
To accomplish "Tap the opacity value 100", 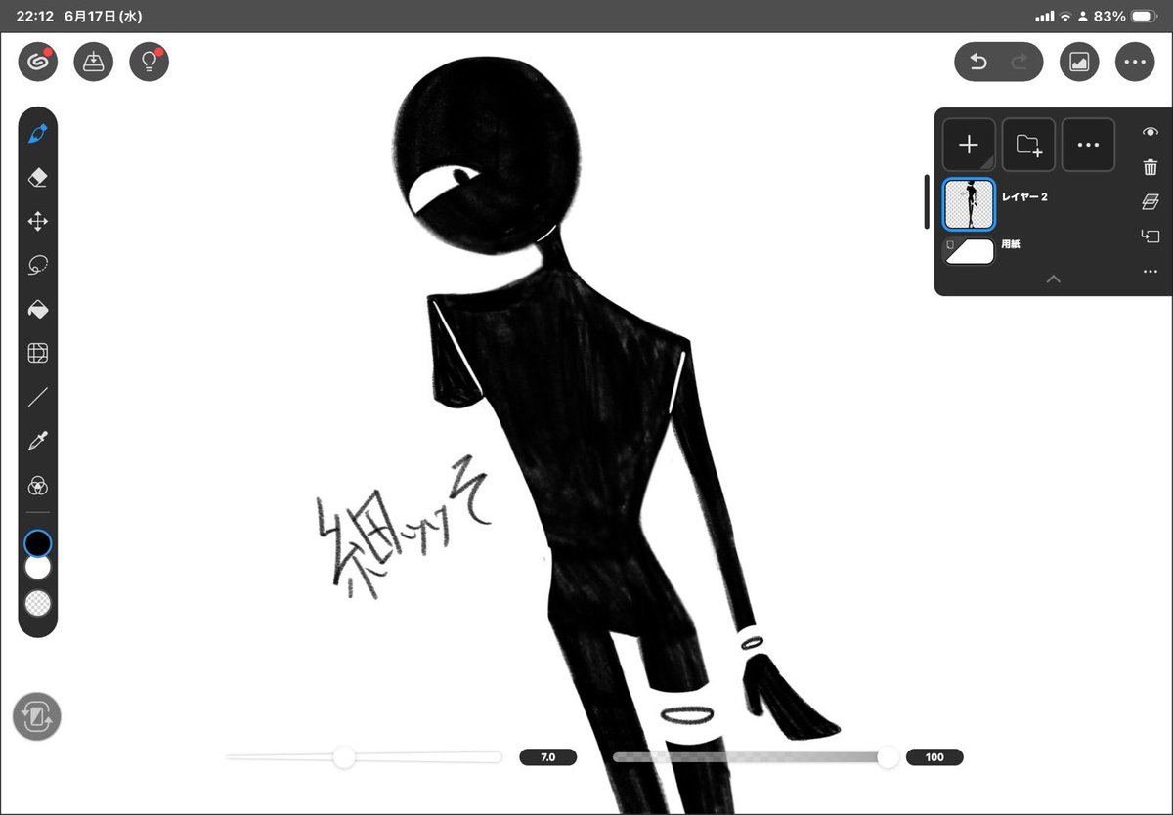I will 934,757.
